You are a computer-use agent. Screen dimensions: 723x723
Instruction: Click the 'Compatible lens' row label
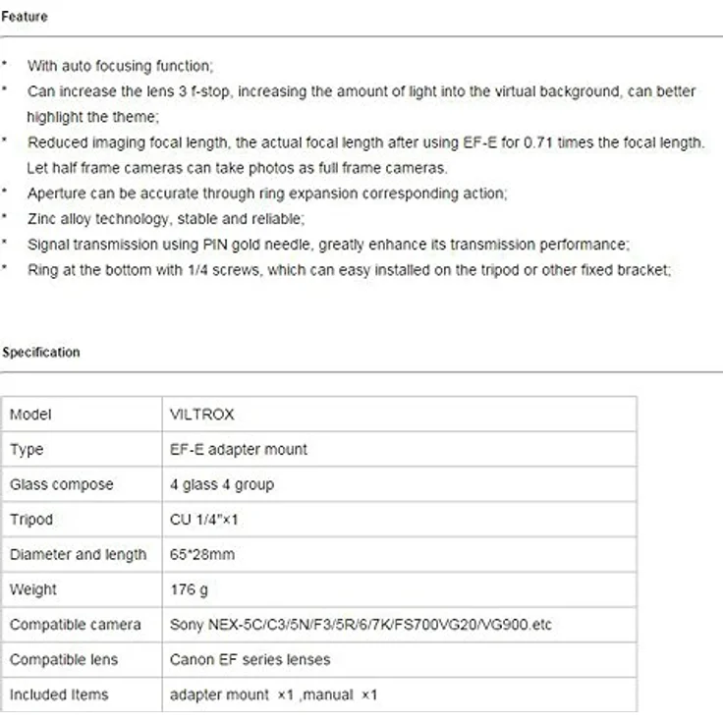tap(64, 659)
